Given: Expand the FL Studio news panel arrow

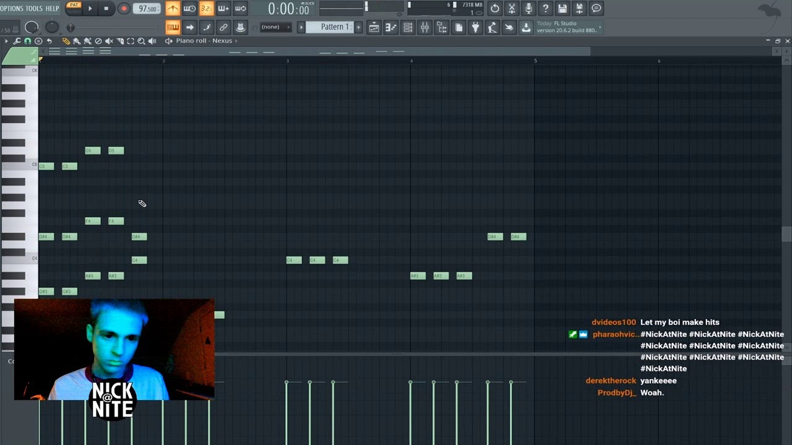Looking at the screenshot, I should [600, 27].
